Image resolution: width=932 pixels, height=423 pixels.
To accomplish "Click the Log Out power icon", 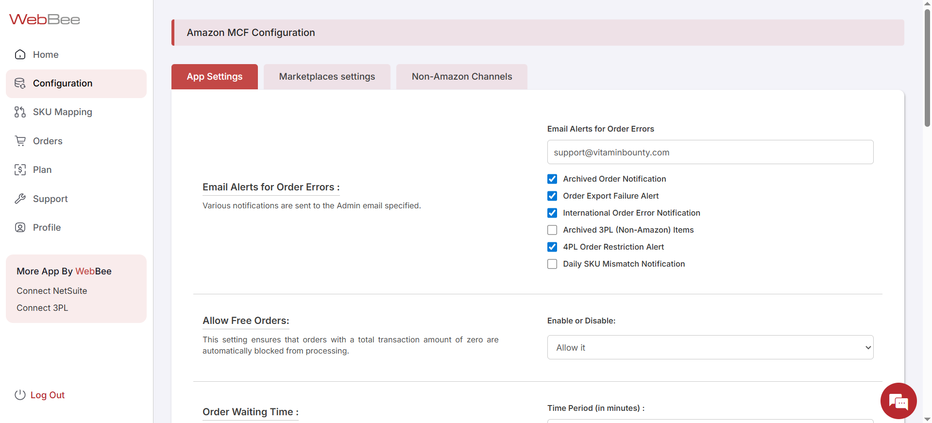I will click(20, 395).
